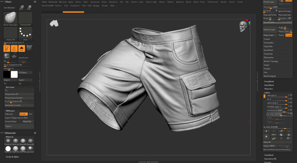Click the 1Main panel refresh icon
Screen dimensions: 297x163
[x=35, y=2]
